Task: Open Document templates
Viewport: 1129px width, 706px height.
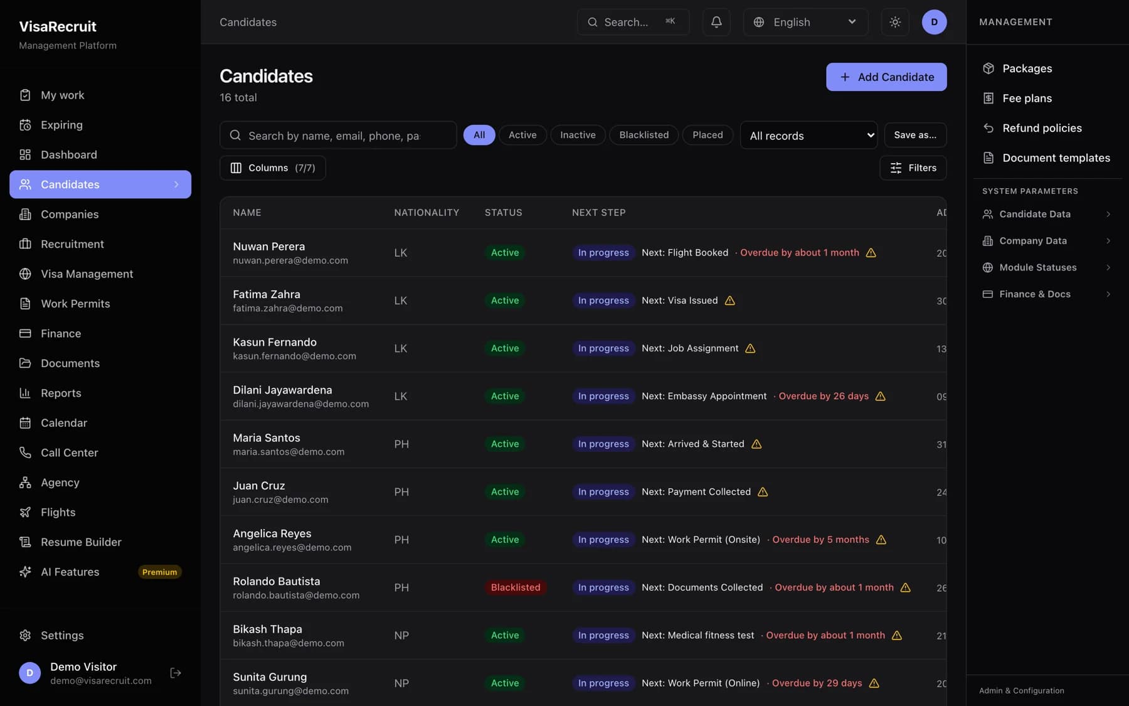Action: [1047, 158]
